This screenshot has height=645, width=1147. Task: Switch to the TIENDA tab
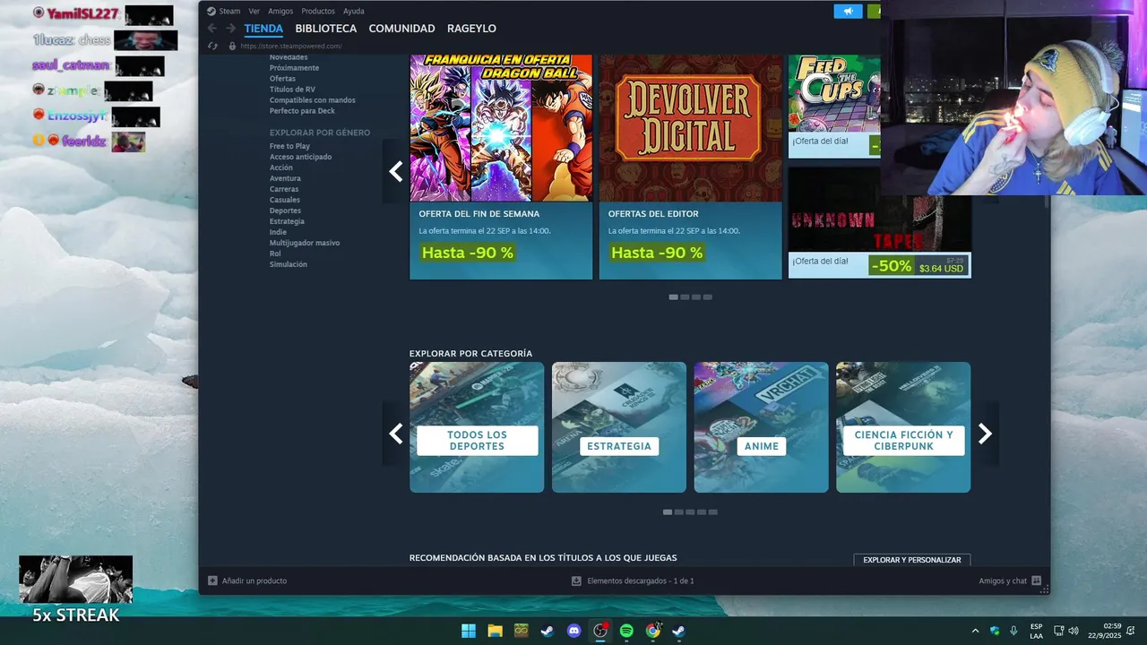[x=263, y=29]
